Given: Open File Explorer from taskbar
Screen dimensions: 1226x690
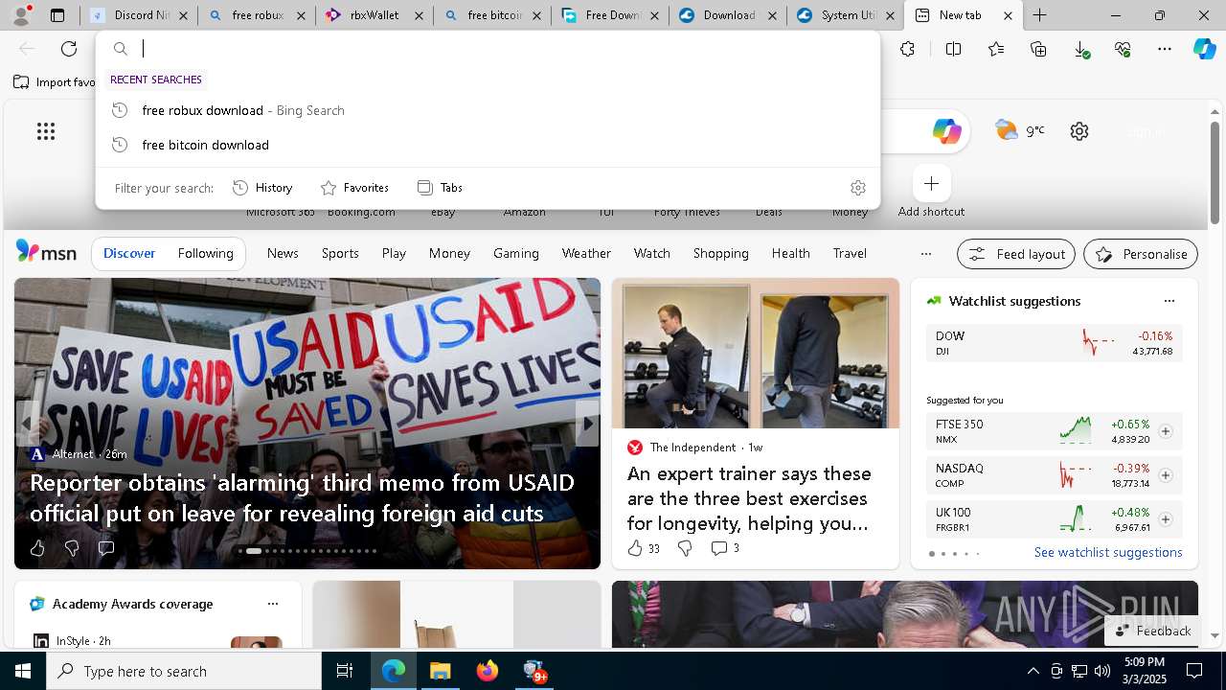Looking at the screenshot, I should [x=441, y=671].
